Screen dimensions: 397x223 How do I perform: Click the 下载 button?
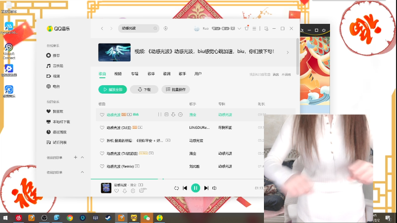pyautogui.click(x=144, y=90)
